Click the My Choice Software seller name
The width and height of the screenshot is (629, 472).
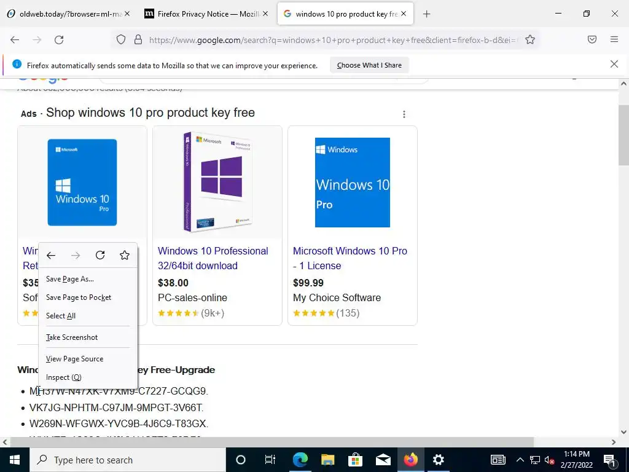tap(337, 298)
